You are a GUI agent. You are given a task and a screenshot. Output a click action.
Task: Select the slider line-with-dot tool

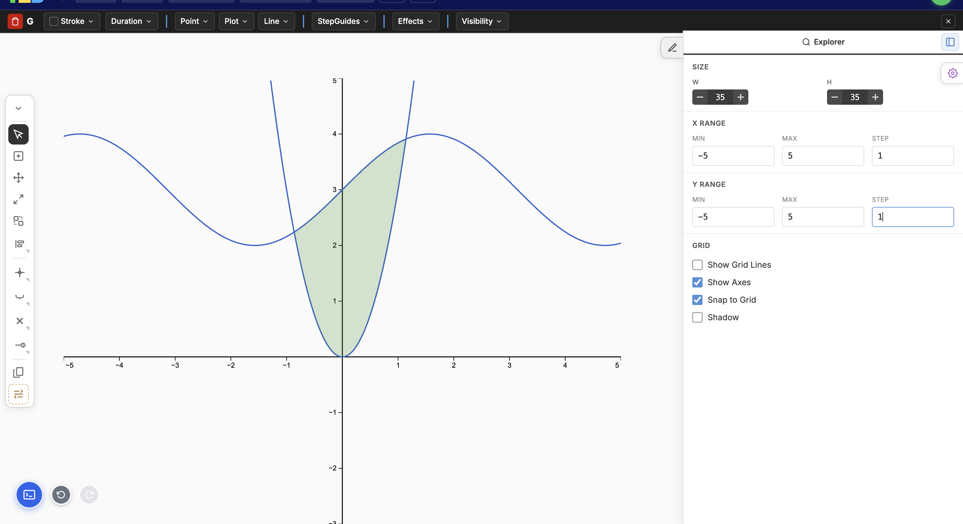(x=19, y=345)
